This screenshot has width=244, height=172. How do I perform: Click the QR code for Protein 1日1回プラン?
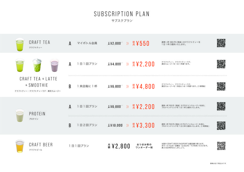(221, 106)
